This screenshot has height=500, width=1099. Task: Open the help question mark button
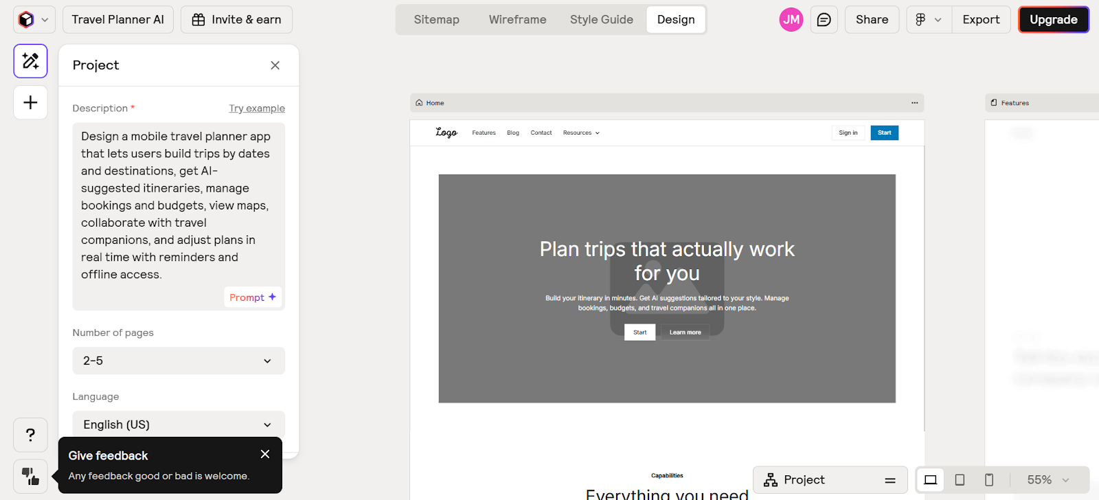[x=30, y=435]
